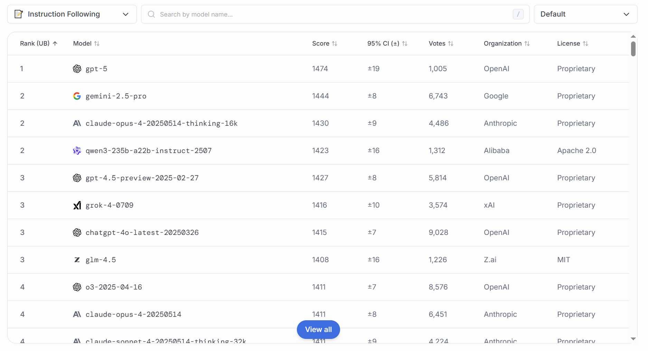Select the qwen3-235b-a22b-instruct-2507 model name
This screenshot has height=351, width=648.
[149, 151]
